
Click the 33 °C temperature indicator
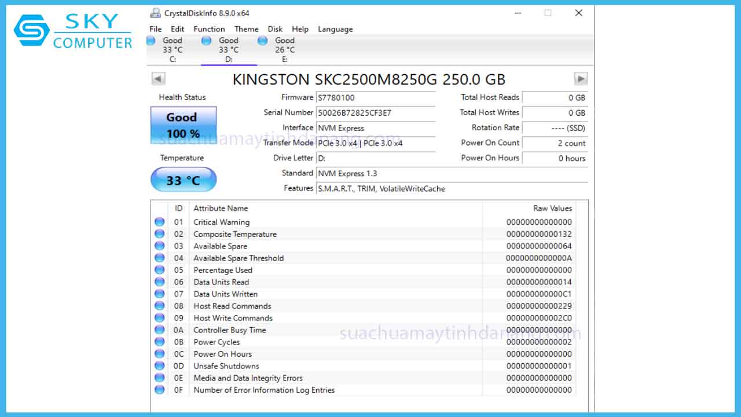tap(183, 180)
